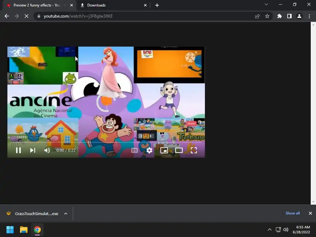The image size is (316, 237).
Task: Open a new tab
Action: tap(157, 5)
